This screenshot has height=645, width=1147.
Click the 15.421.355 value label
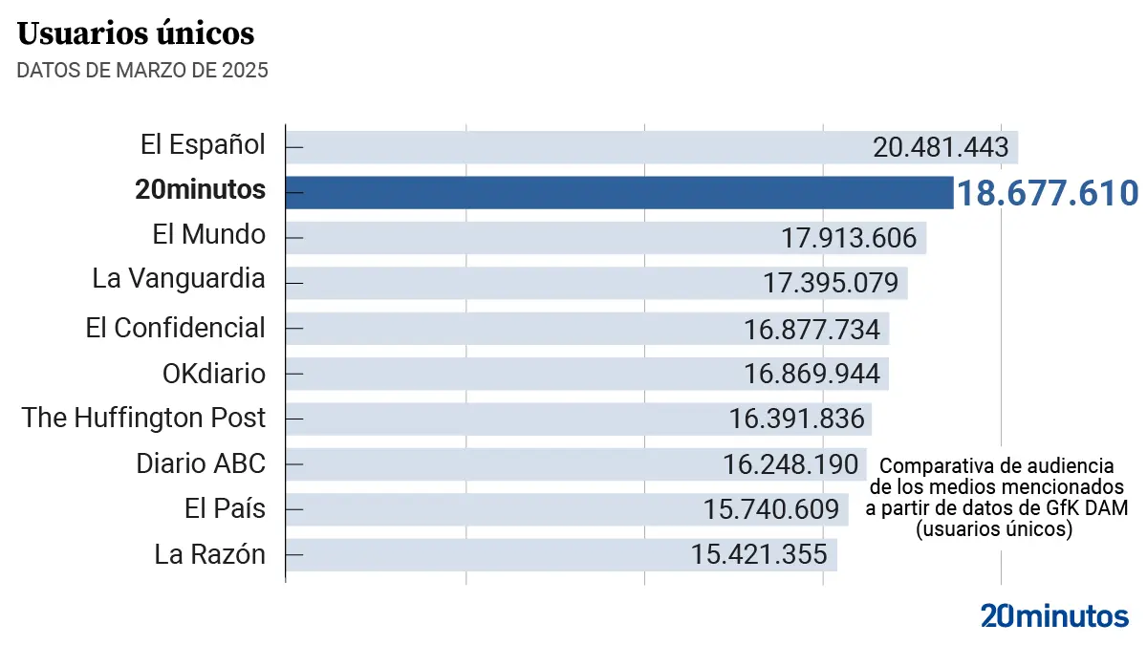click(758, 554)
